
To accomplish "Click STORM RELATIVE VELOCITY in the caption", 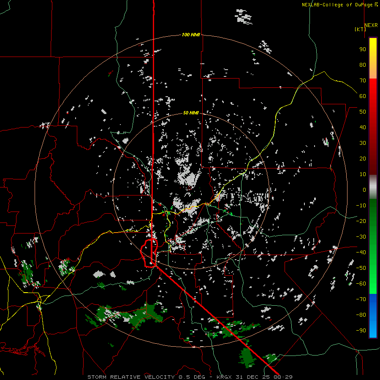I will pyautogui.click(x=131, y=377).
